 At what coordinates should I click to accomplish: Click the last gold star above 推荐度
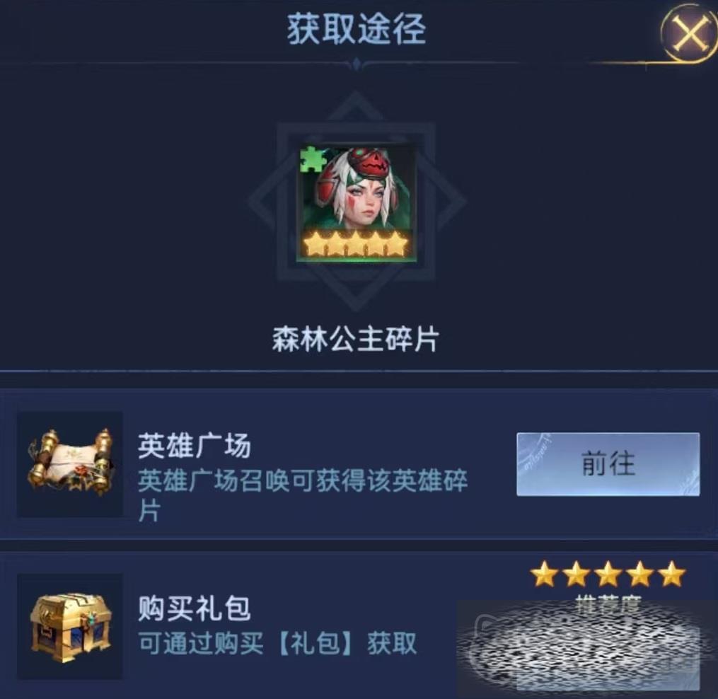click(x=672, y=574)
